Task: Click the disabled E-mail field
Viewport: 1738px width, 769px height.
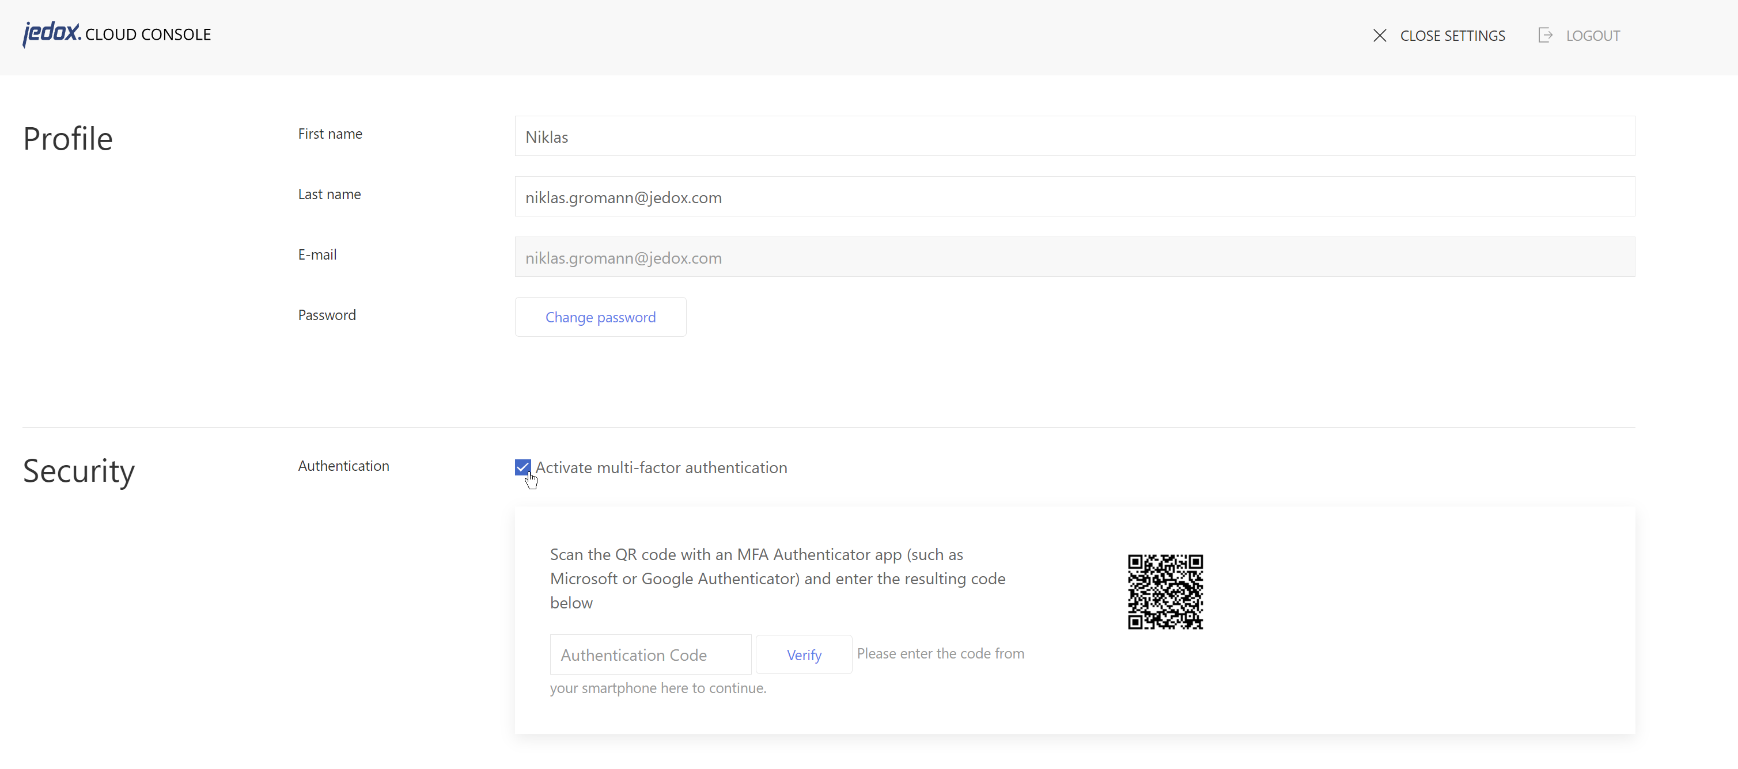Action: (x=1074, y=257)
